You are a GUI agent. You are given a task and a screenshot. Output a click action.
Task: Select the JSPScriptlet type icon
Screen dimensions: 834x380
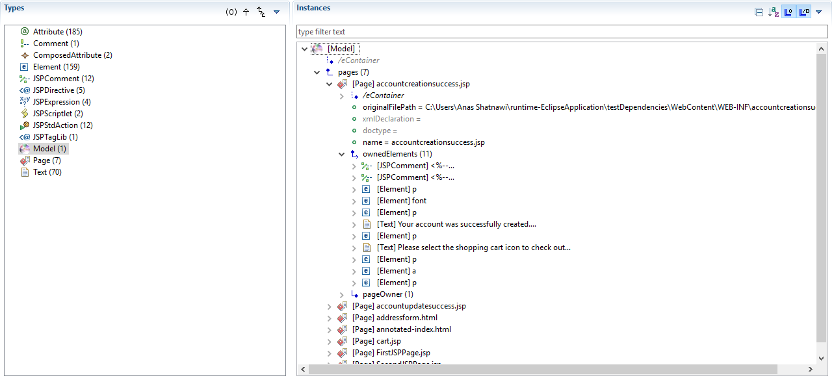tap(25, 114)
